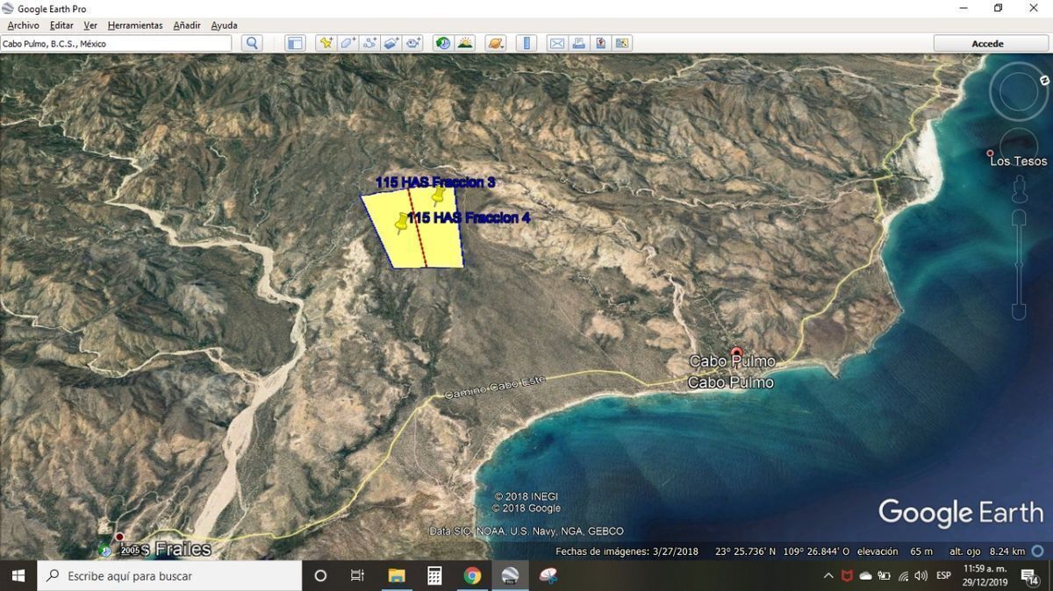The height and width of the screenshot is (591, 1053).
Task: Click the search field with Cabo Pulmo
Action: click(x=116, y=43)
